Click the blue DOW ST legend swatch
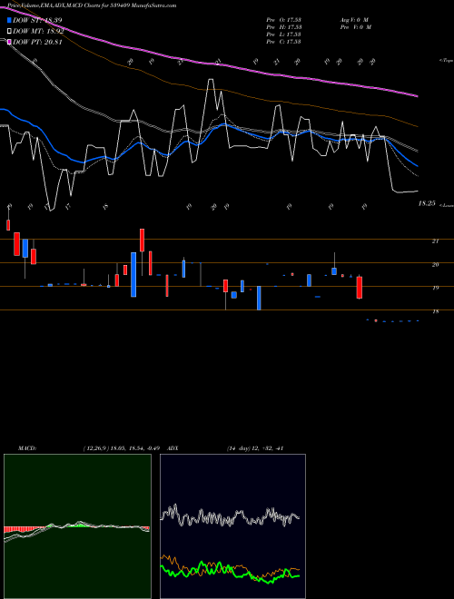The image size is (454, 599). [x=9, y=21]
